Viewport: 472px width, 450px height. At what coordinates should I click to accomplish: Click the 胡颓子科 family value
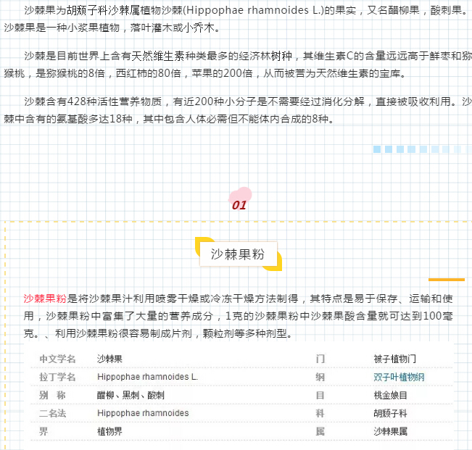coord(390,413)
